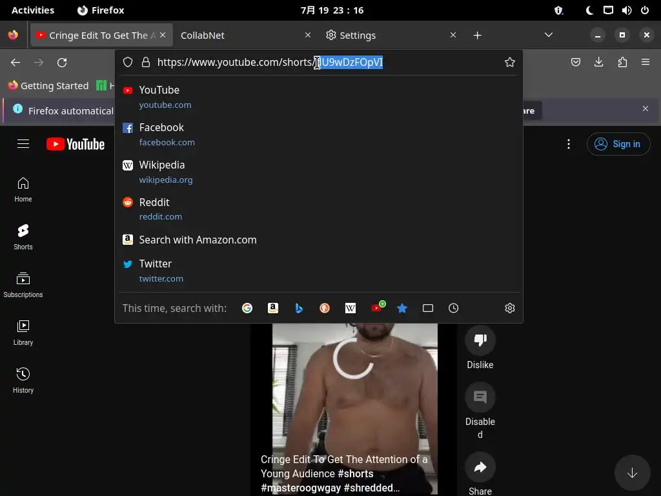This screenshot has height=496, width=661.
Task: Click the disabled comments button
Action: 480,397
